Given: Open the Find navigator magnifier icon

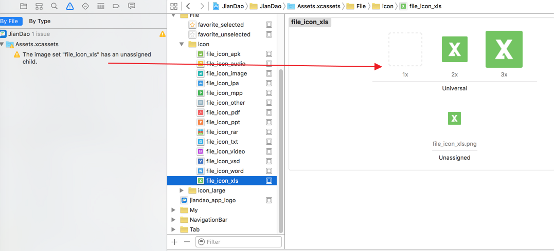Looking at the screenshot, I should tap(54, 6).
